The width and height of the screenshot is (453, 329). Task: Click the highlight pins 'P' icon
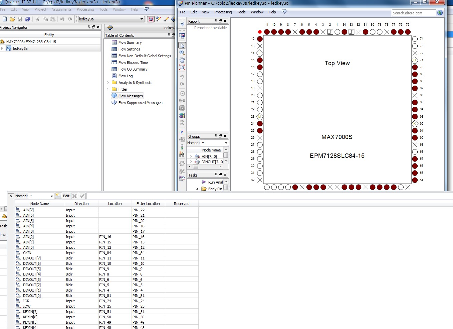point(182,132)
